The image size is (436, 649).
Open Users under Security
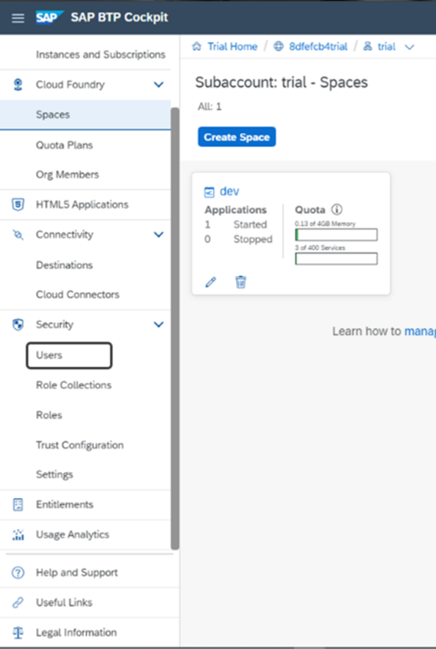(x=69, y=355)
